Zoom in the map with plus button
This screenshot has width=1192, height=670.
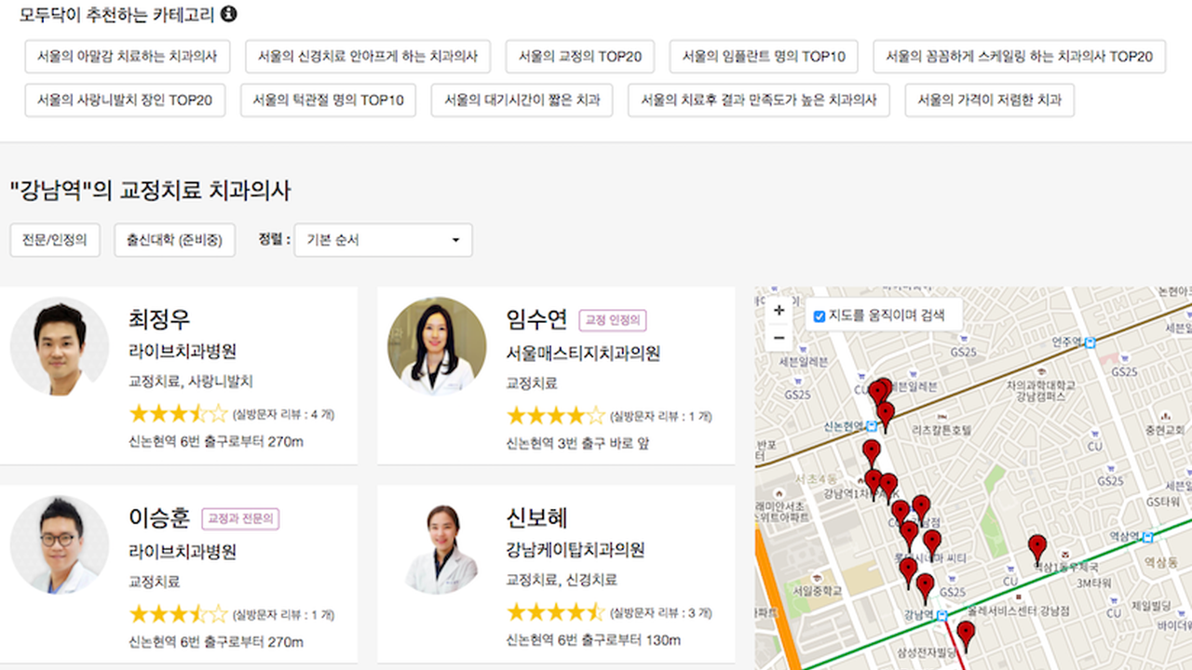click(x=779, y=311)
